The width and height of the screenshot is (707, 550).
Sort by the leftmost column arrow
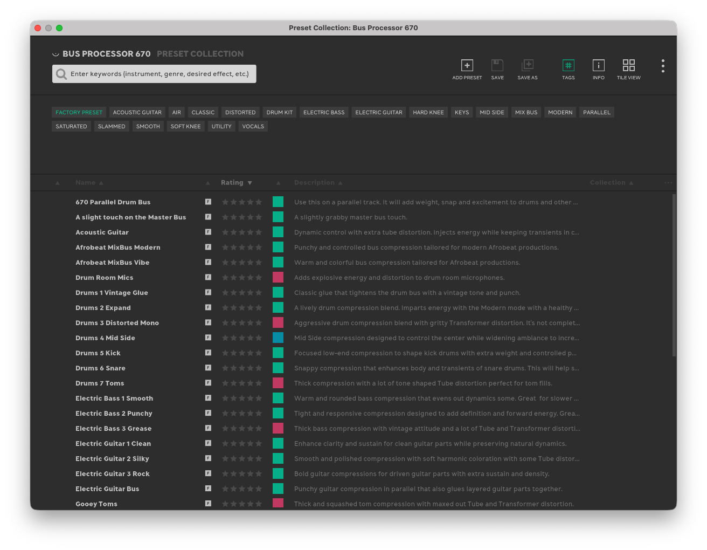tap(58, 183)
